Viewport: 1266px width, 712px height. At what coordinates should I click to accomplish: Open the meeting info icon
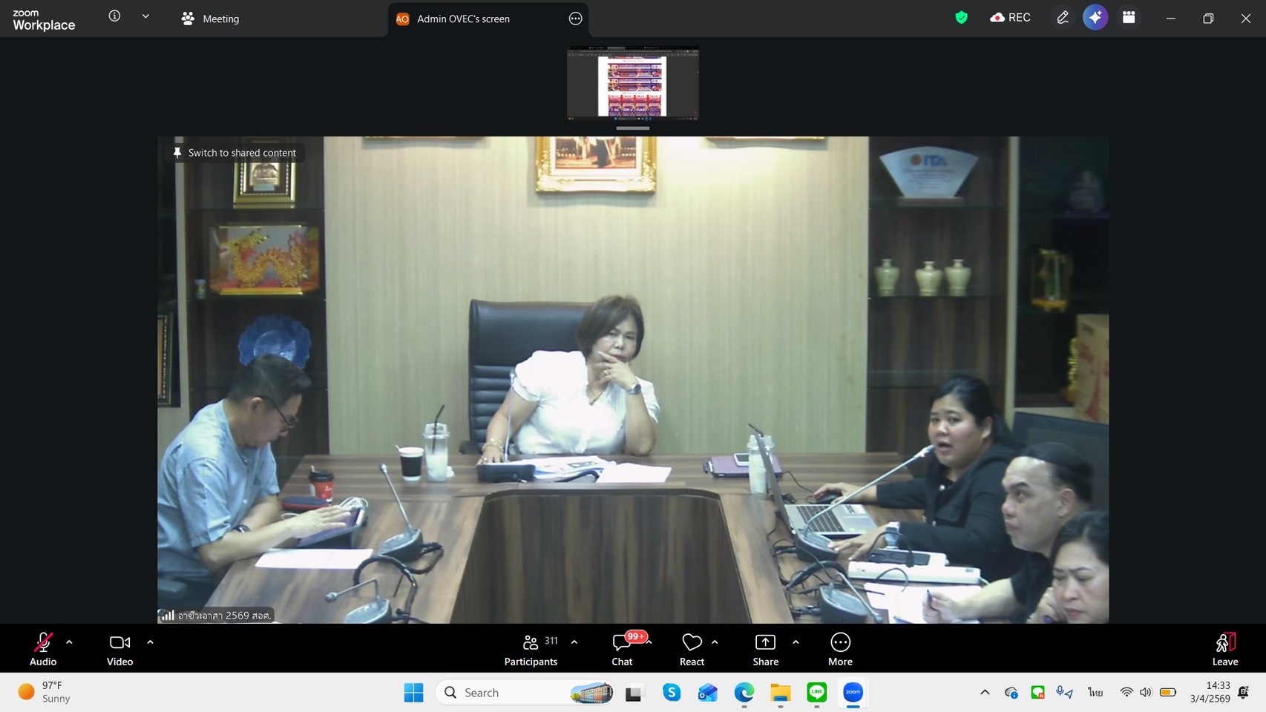[114, 16]
